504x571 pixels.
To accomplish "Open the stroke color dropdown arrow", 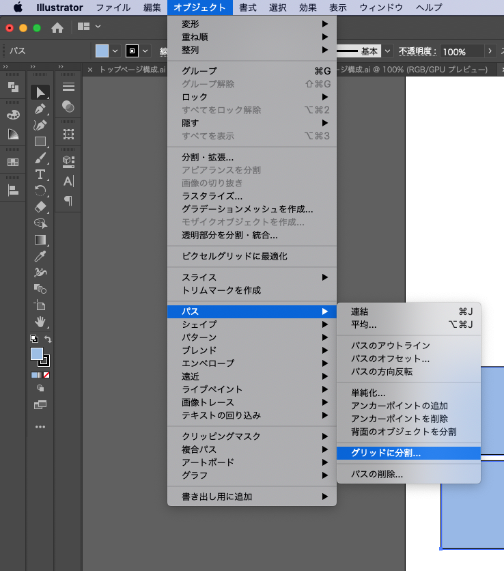I will tap(145, 51).
